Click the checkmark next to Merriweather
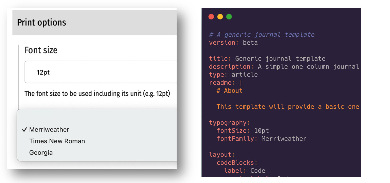Screen dimensions: 390x183 point(25,130)
